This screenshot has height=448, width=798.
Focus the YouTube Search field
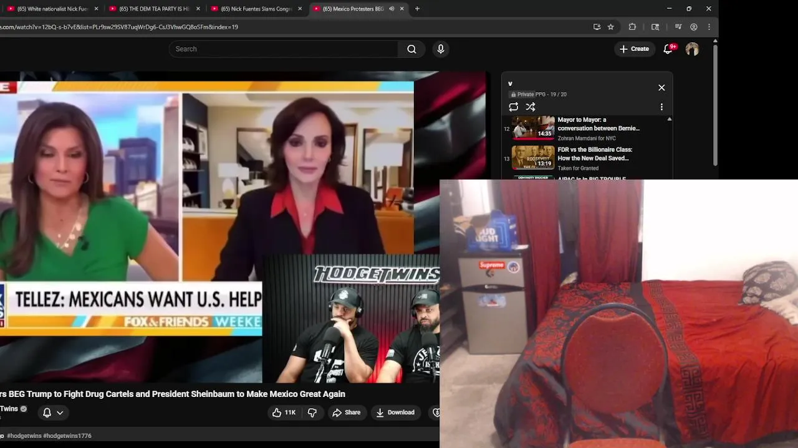click(x=284, y=49)
